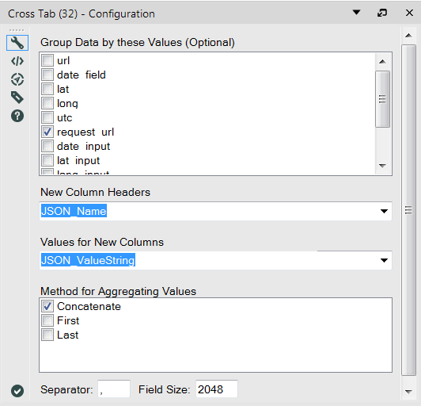Select the JSON_ValueString text in the combo box

(x=88, y=260)
